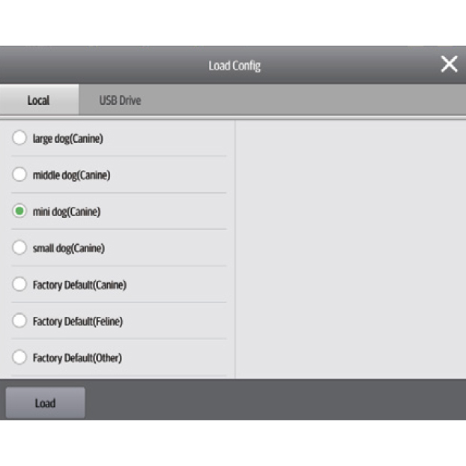466x466 pixels.
Task: Open the USB Drive tab
Action: click(120, 100)
